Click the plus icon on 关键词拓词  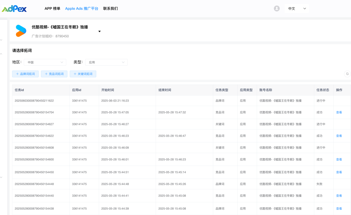pos(74,74)
